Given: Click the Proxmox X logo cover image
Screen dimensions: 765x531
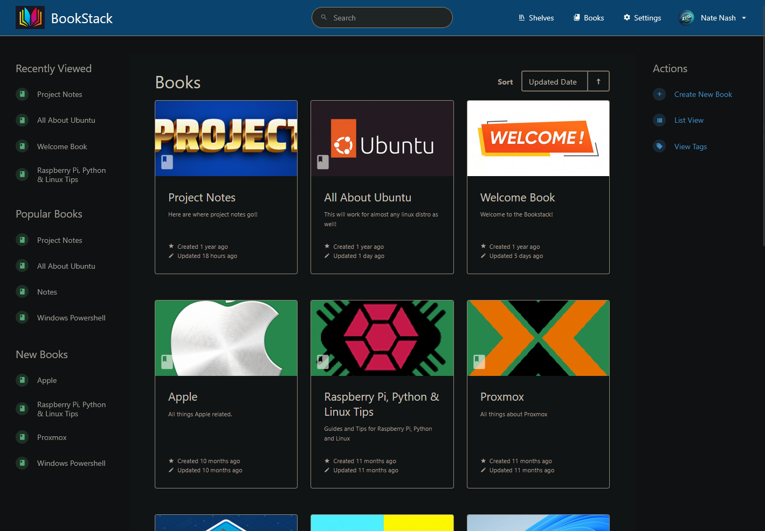Looking at the screenshot, I should pos(538,338).
